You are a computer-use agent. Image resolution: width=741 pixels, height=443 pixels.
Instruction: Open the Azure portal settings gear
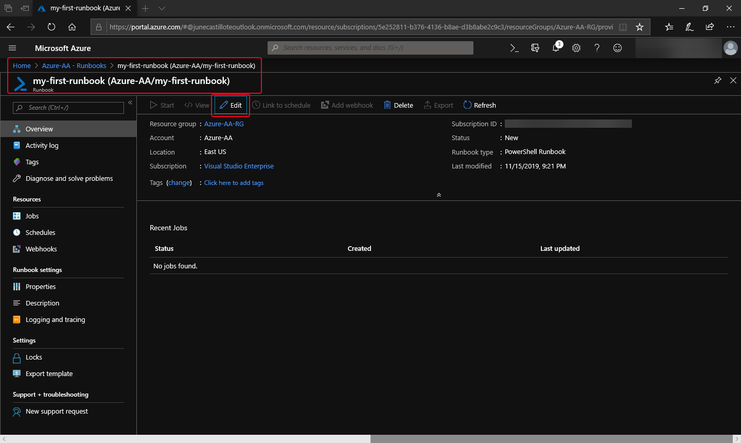[576, 47]
